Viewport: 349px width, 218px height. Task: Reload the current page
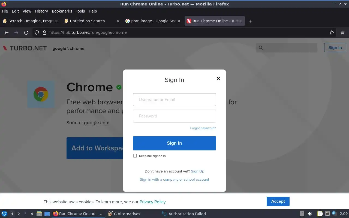click(26, 32)
